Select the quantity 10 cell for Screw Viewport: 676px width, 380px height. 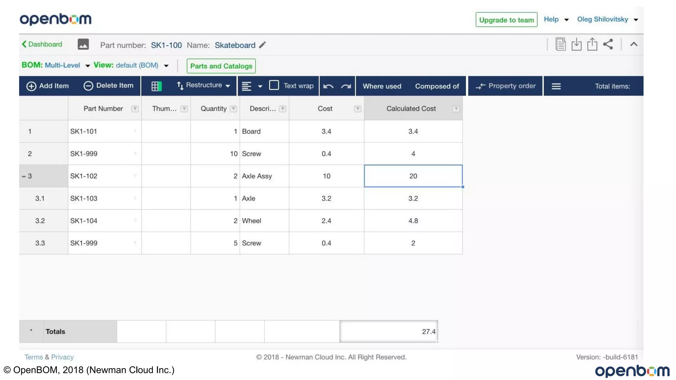pyautogui.click(x=215, y=154)
